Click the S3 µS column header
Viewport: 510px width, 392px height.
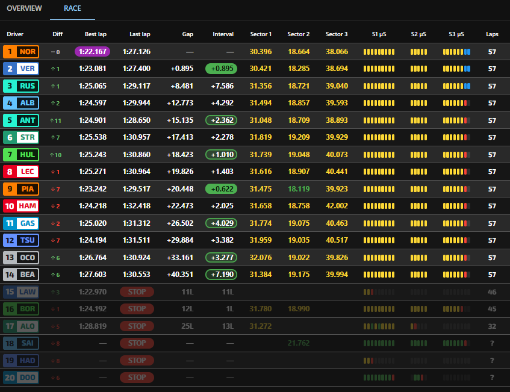pyautogui.click(x=456, y=34)
